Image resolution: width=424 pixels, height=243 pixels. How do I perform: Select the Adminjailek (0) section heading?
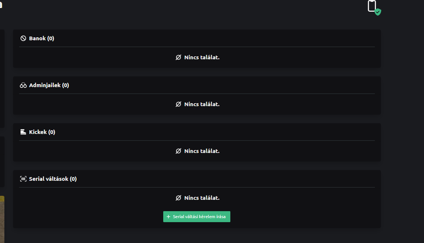(49, 85)
